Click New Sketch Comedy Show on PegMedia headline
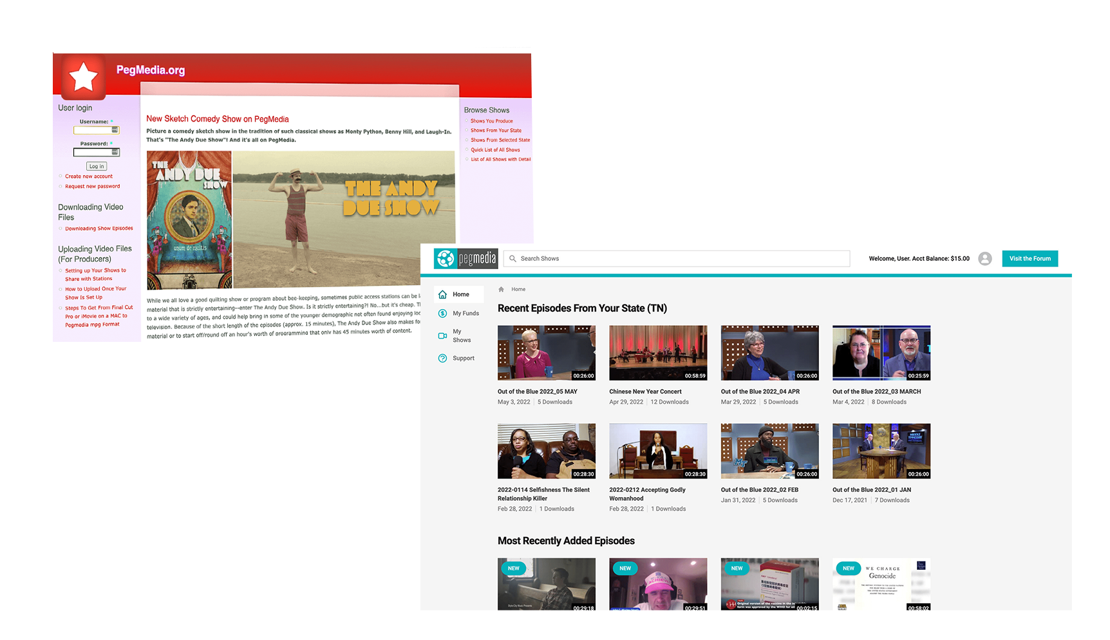This screenshot has height=640, width=1110. click(x=218, y=119)
